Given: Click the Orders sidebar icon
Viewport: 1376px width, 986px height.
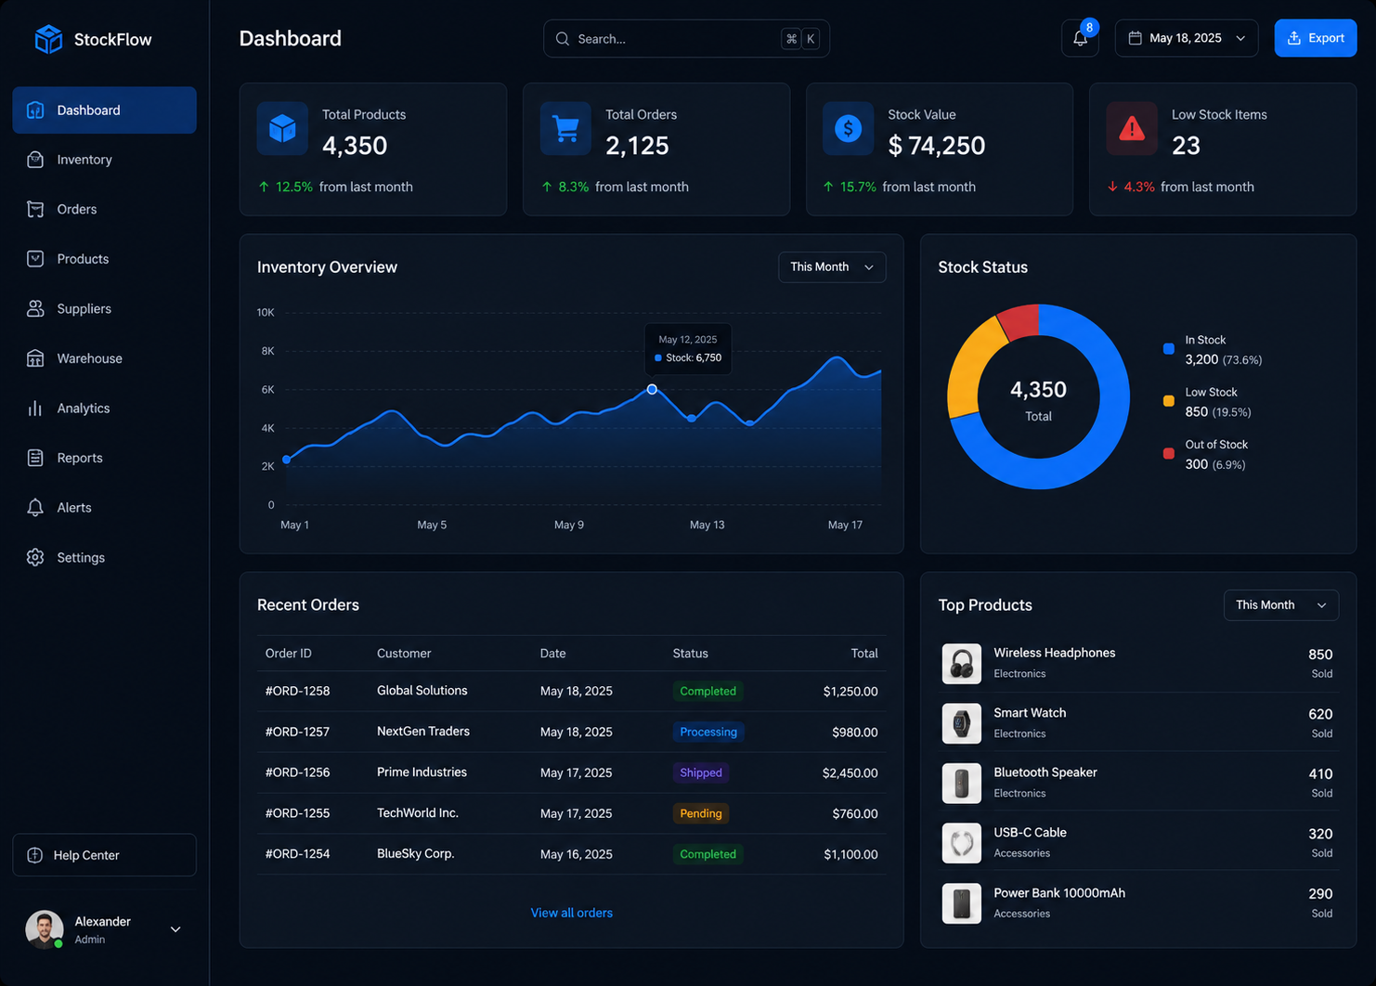Looking at the screenshot, I should (35, 209).
